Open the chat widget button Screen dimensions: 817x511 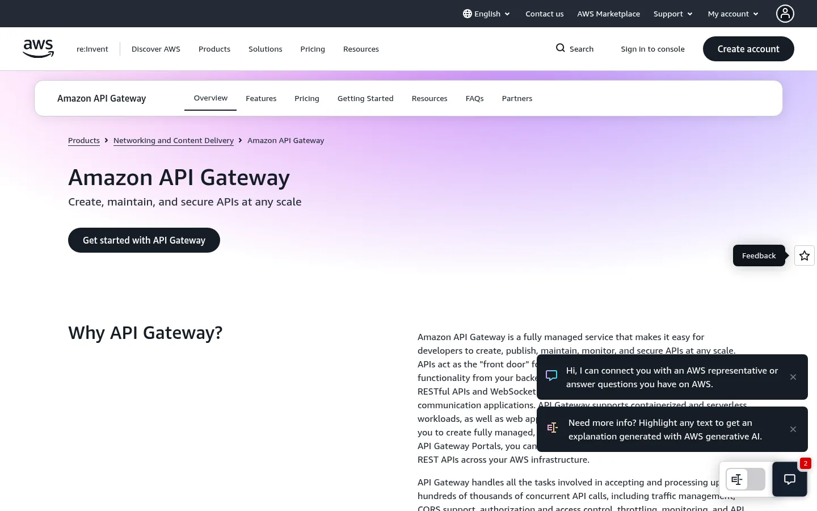(x=790, y=479)
